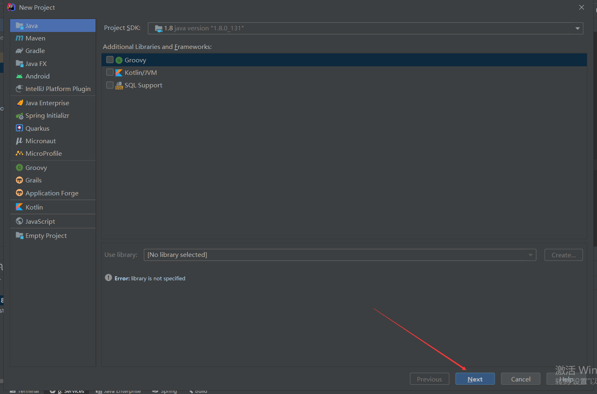
Task: Click 'SQL Support' framework label
Action: [143, 85]
